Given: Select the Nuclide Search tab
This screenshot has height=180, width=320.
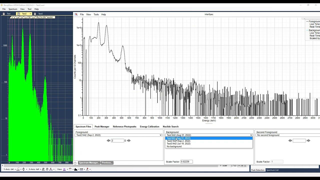Looking at the screenshot, I should pyautogui.click(x=170, y=126).
